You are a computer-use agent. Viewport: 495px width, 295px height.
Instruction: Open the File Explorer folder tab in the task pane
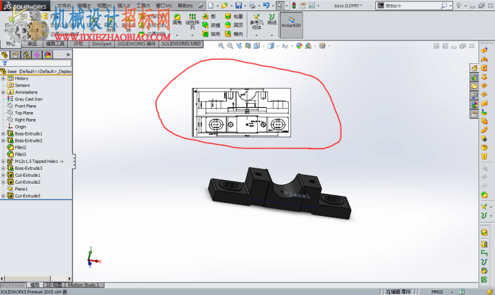point(474,86)
